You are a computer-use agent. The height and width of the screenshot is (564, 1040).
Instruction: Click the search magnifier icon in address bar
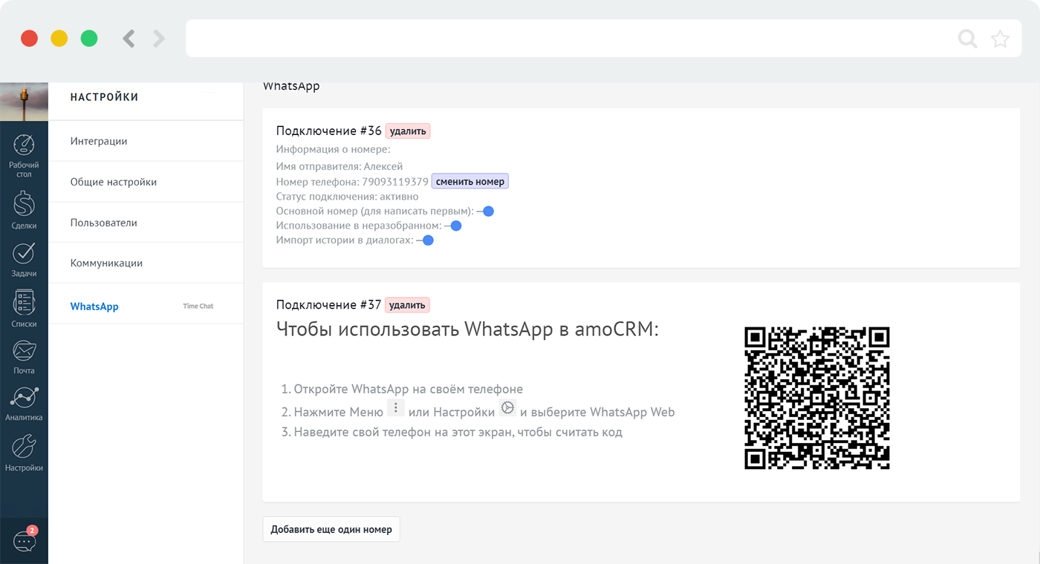[967, 39]
